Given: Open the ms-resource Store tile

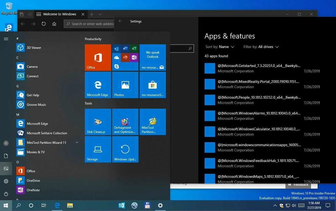Looking at the screenshot, I should [x=153, y=85].
